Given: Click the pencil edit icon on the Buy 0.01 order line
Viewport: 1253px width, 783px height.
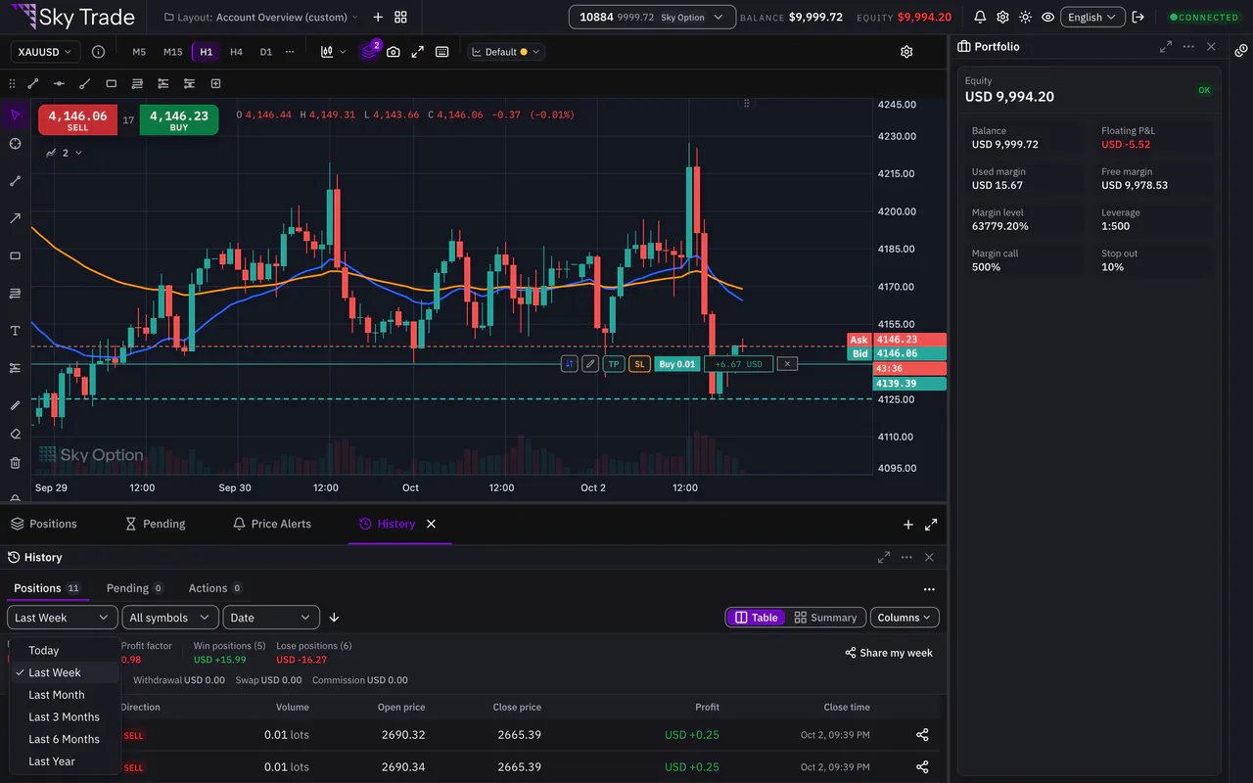Looking at the screenshot, I should coord(590,364).
